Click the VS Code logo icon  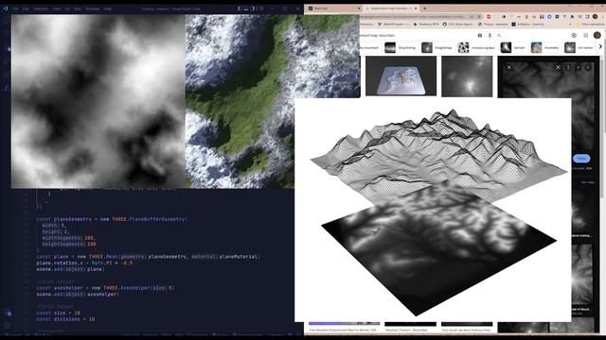(6, 8)
